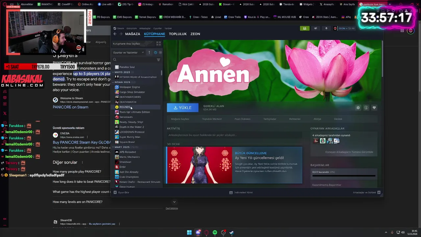Open the Oyunlar ve Yazılımlar dropdown
This screenshot has height=237, width=421.
coord(129,52)
